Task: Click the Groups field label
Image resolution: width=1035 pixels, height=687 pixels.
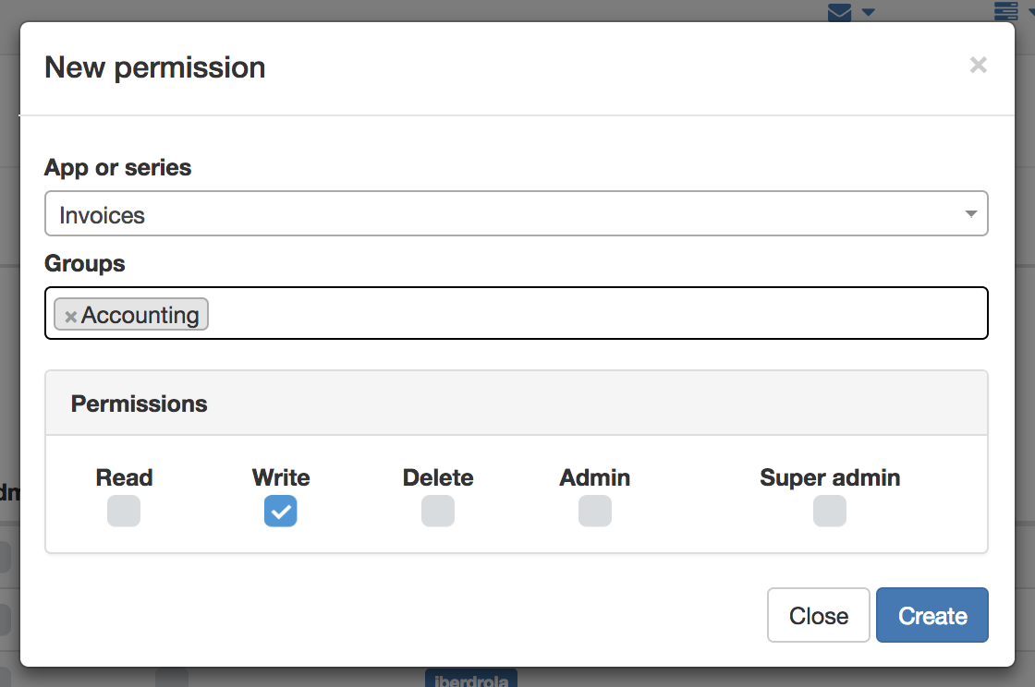Action: (x=84, y=264)
